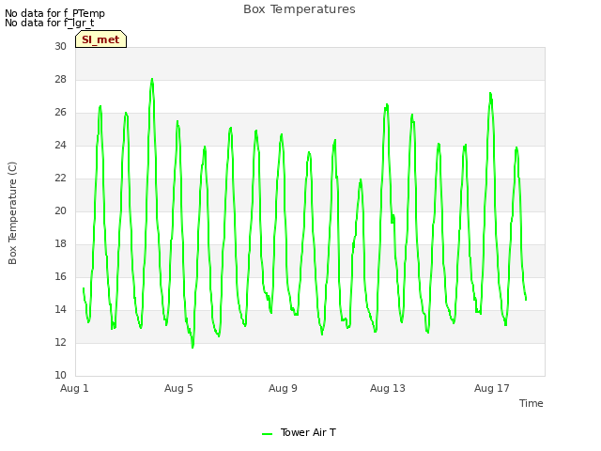Click the 'No data for f_lgr_t' message
This screenshot has height=451, width=601.
[50, 23]
